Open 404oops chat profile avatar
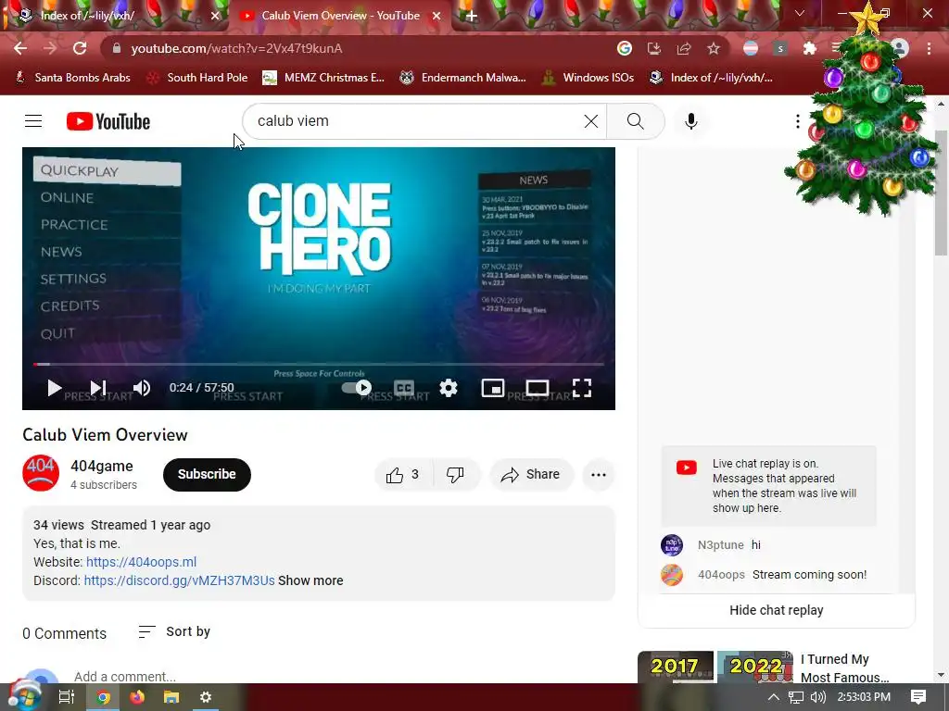The width and height of the screenshot is (949, 711). (672, 575)
